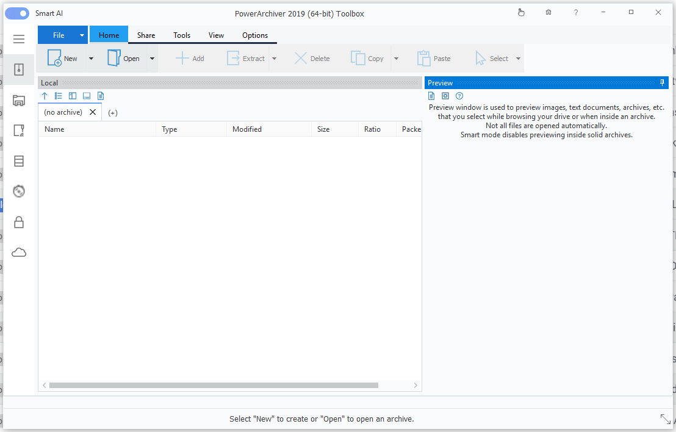Click the Add toolbar button
The image size is (676, 432).
(190, 58)
